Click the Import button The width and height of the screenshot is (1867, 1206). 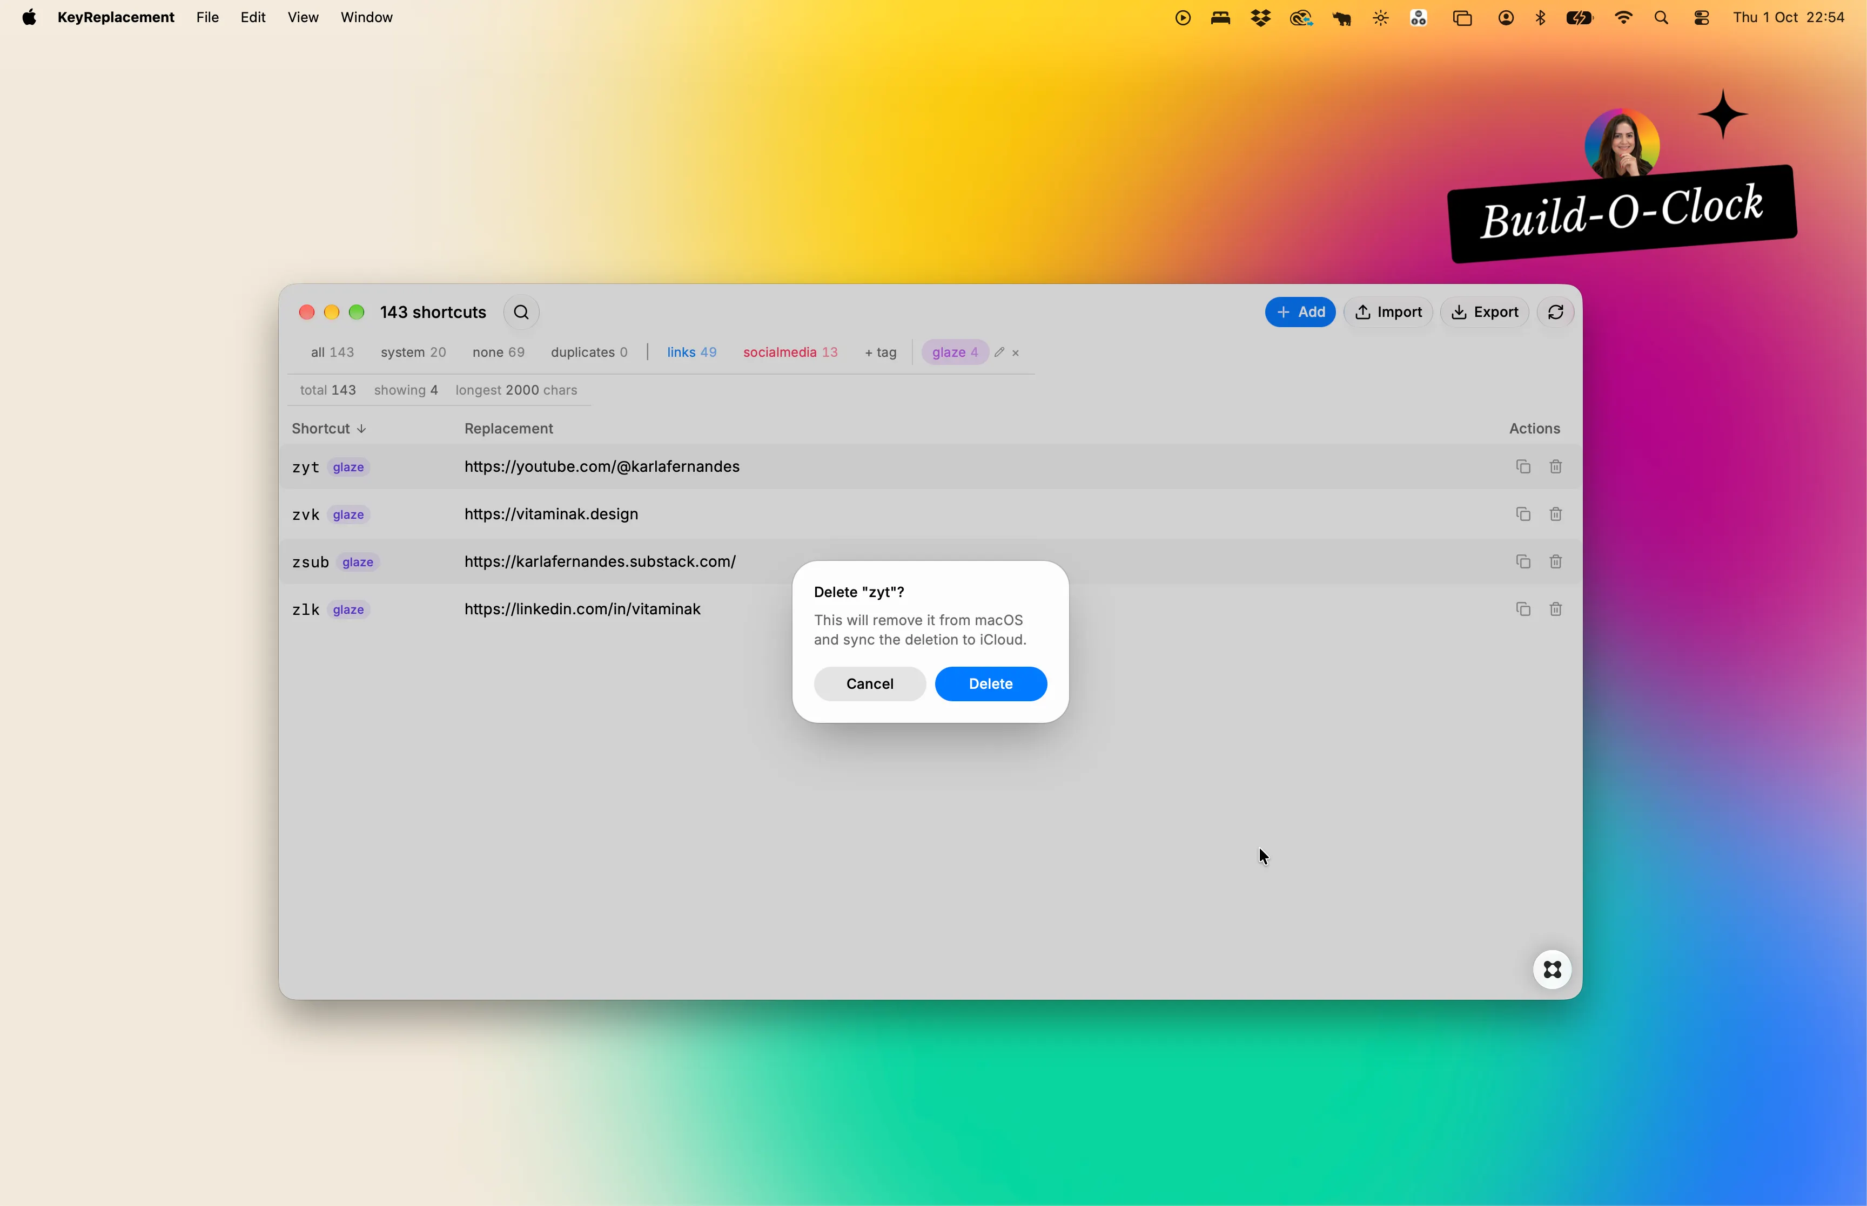coord(1387,313)
